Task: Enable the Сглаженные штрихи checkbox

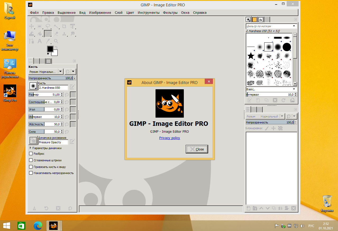Action: [31, 160]
